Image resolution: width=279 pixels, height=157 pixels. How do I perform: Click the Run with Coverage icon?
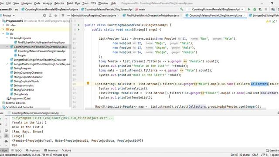pyautogui.click(x=260, y=9)
